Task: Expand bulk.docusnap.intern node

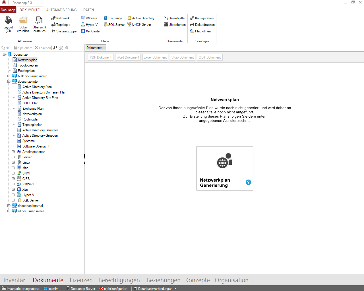Action: pos(9,76)
